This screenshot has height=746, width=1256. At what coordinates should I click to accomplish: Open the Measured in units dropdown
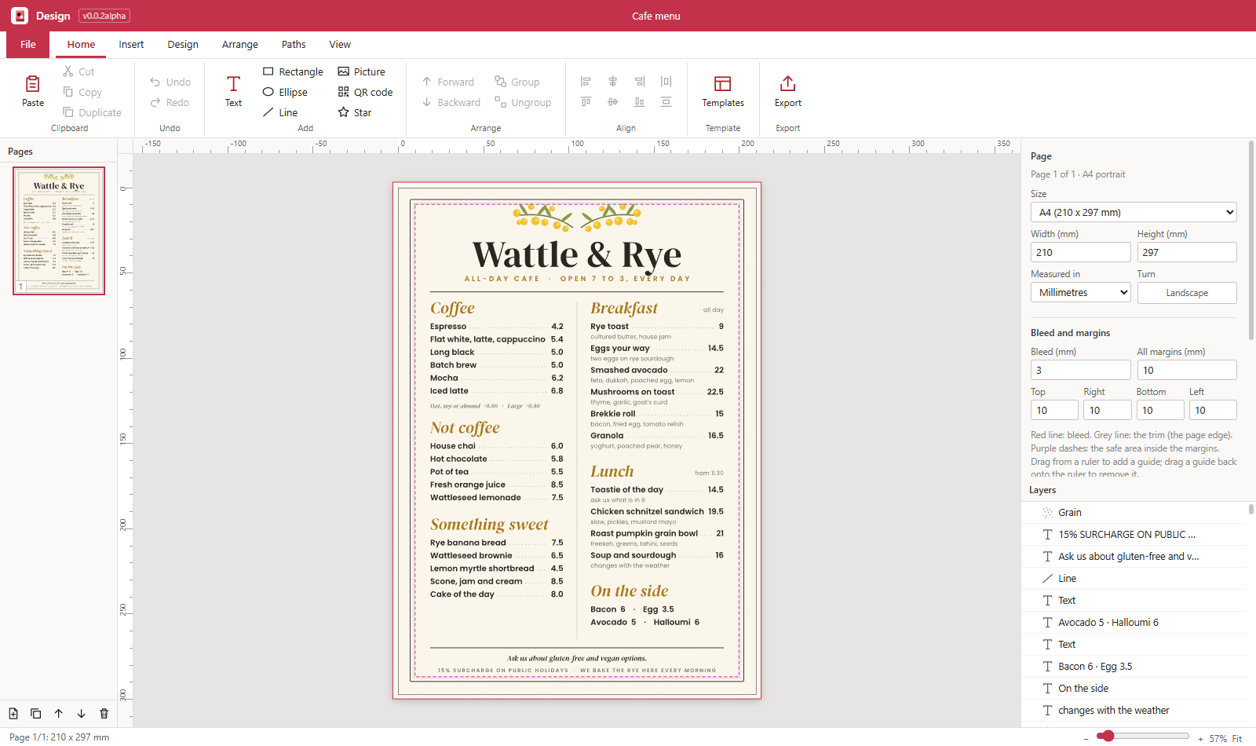(x=1080, y=293)
